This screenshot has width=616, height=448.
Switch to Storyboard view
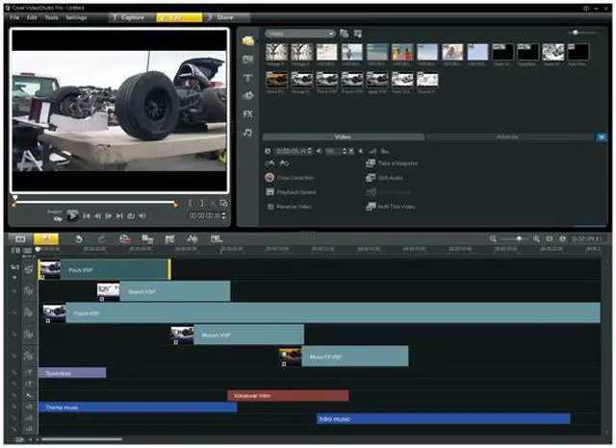pyautogui.click(x=20, y=238)
